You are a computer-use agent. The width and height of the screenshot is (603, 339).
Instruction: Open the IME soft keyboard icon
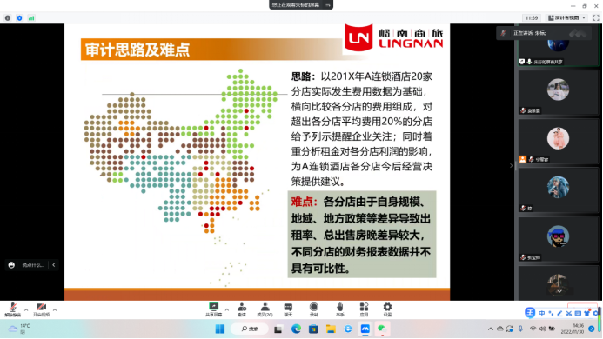[578, 313]
